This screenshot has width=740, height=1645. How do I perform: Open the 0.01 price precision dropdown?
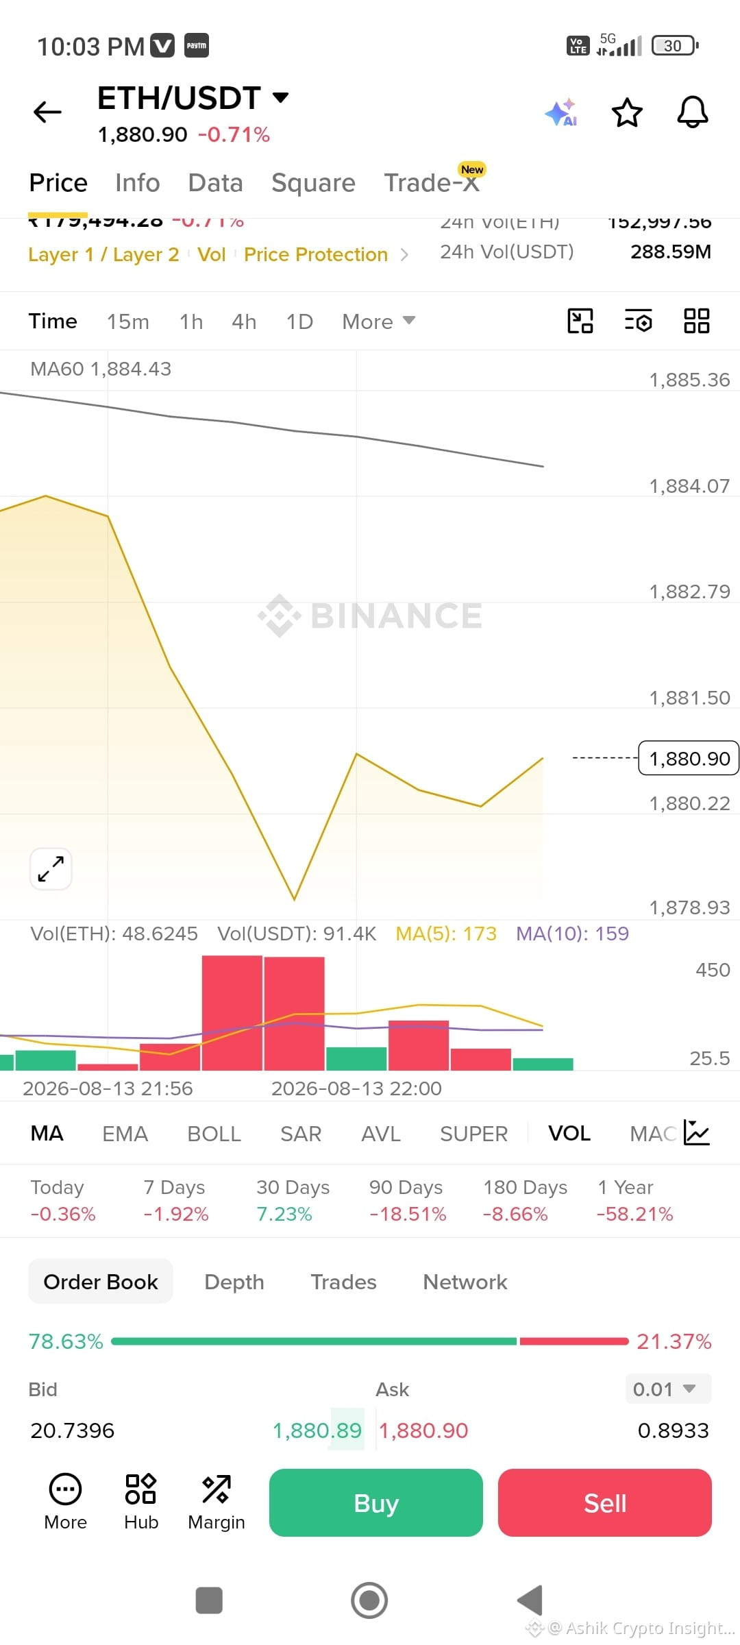668,1389
